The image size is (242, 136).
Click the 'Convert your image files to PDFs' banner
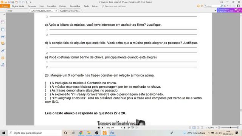229,10
